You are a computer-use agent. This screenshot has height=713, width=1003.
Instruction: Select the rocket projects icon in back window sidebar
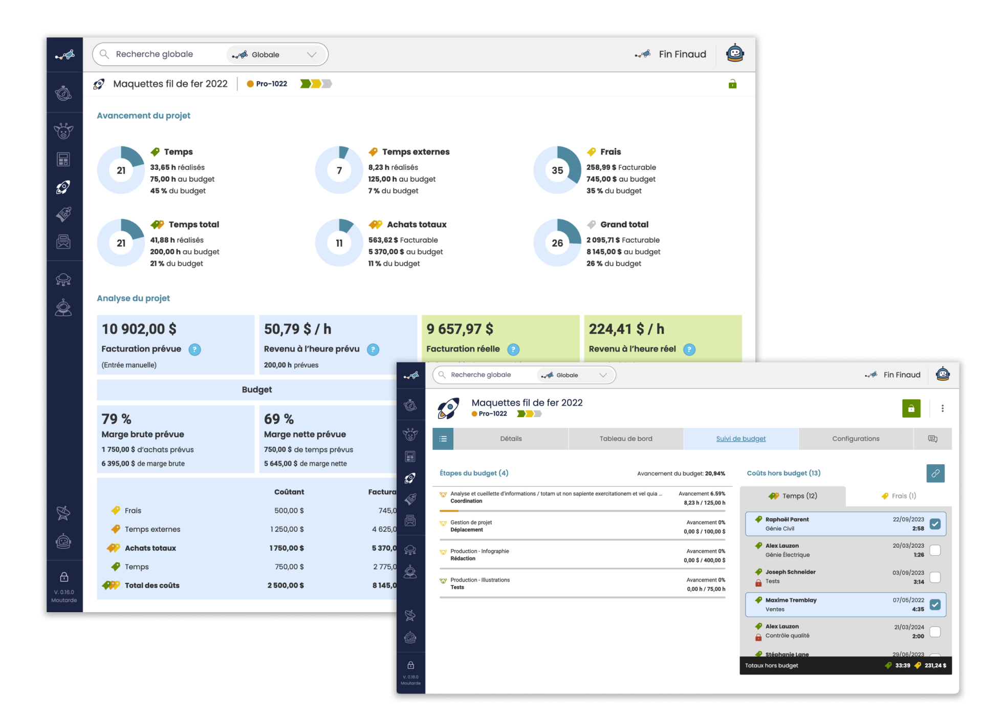point(63,187)
